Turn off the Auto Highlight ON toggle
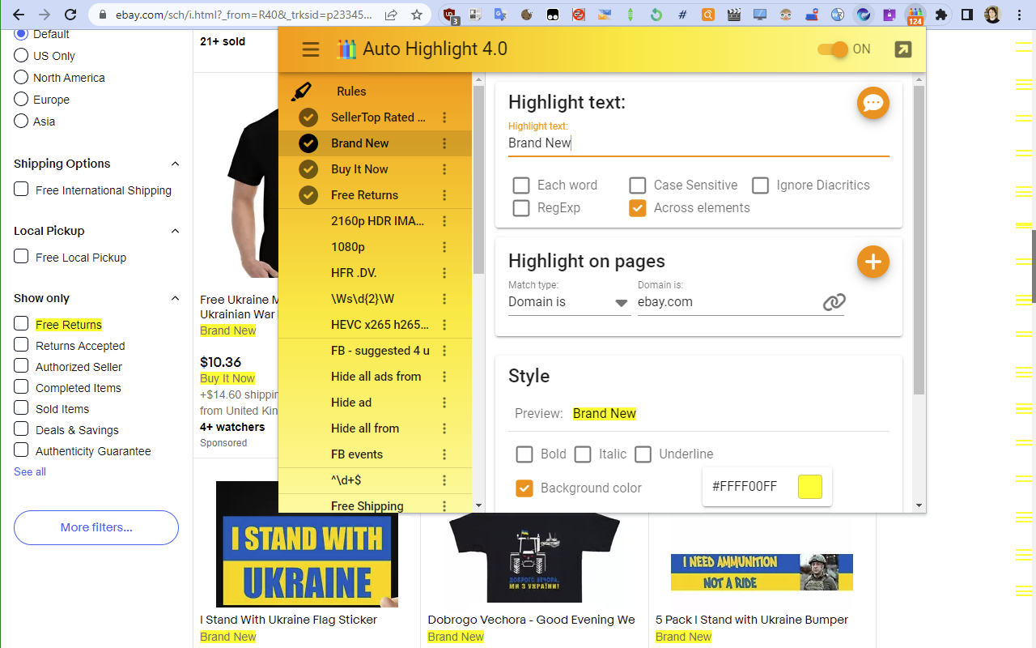This screenshot has width=1036, height=648. 832,49
